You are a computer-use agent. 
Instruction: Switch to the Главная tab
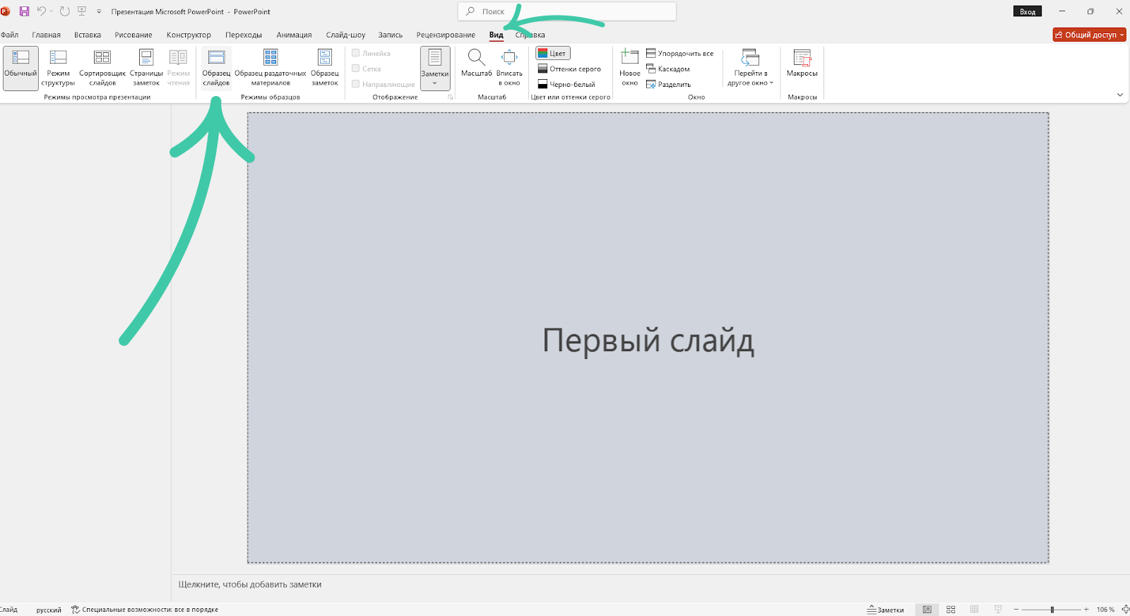pos(46,35)
